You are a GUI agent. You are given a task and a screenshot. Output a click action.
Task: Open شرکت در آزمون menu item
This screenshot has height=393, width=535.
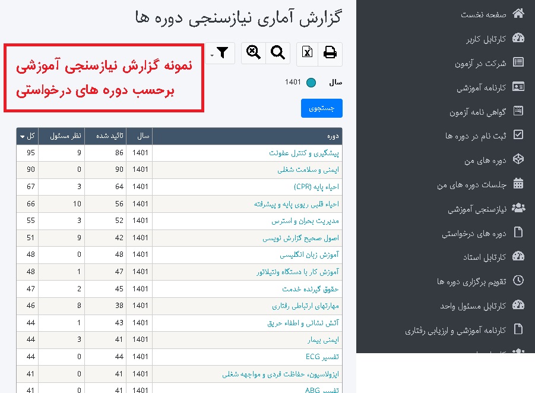(480, 63)
